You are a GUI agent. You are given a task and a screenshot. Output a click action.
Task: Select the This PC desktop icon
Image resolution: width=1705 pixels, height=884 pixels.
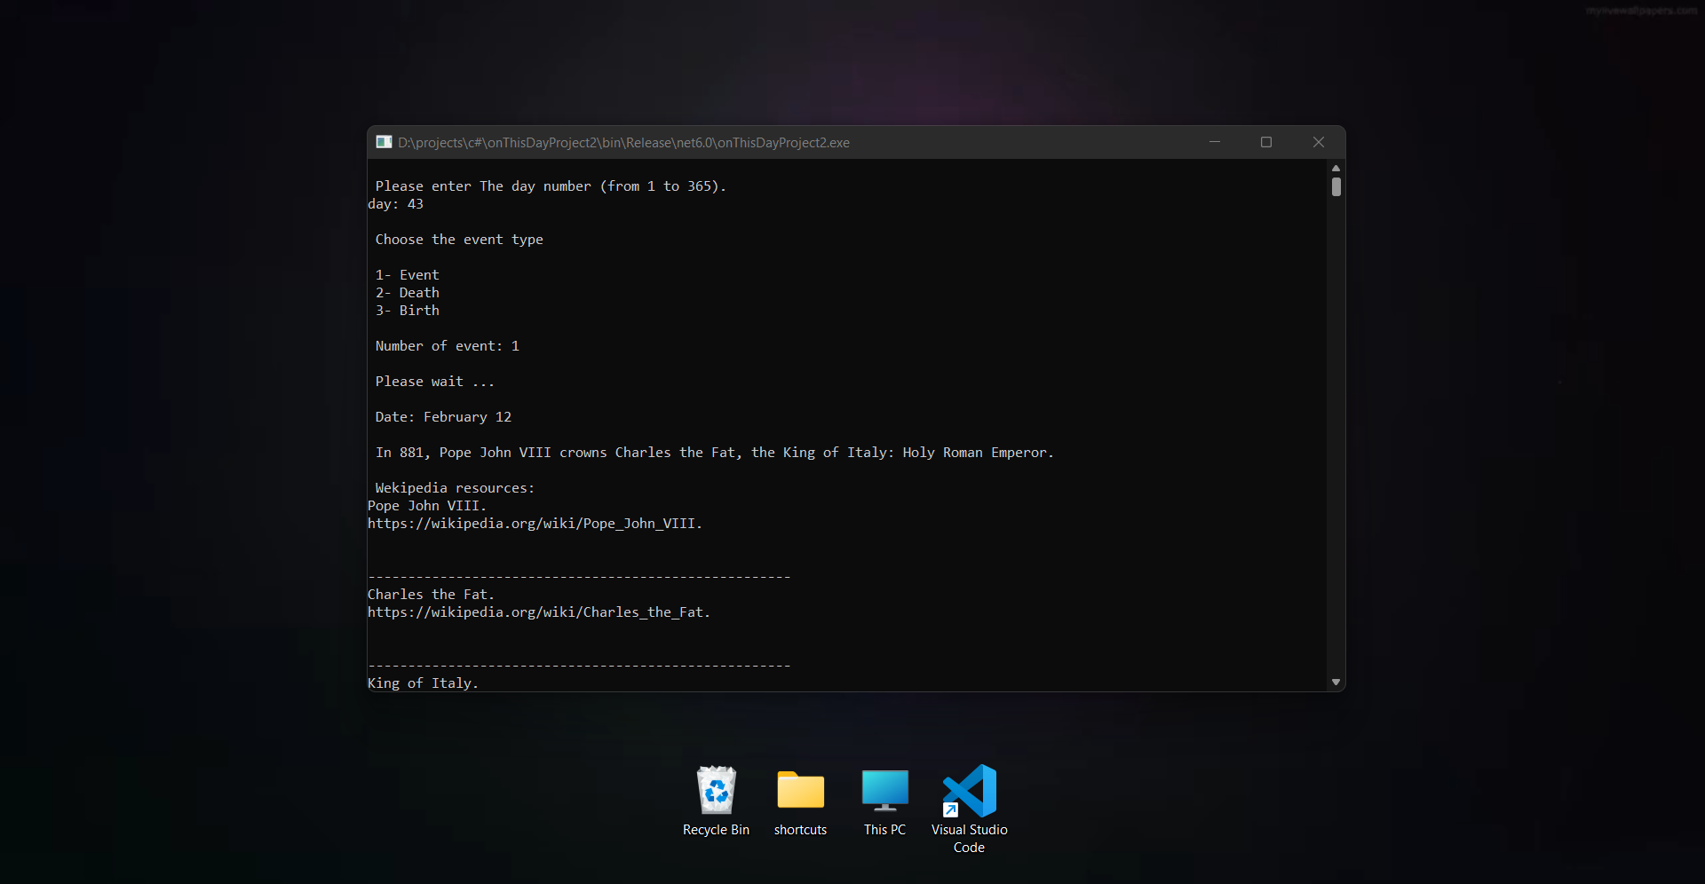884,790
